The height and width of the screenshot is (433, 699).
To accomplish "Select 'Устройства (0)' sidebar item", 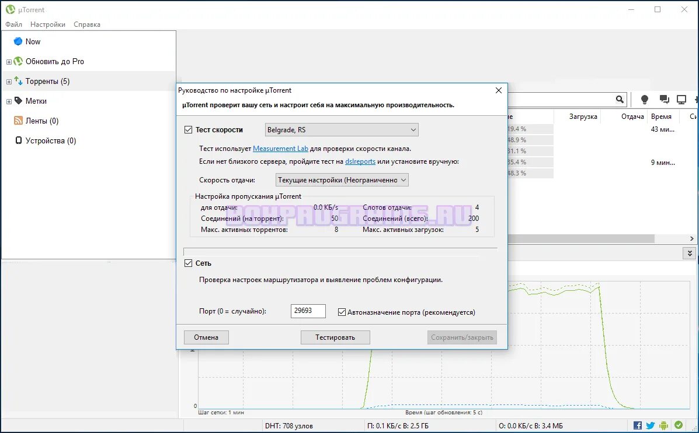I will [x=51, y=140].
